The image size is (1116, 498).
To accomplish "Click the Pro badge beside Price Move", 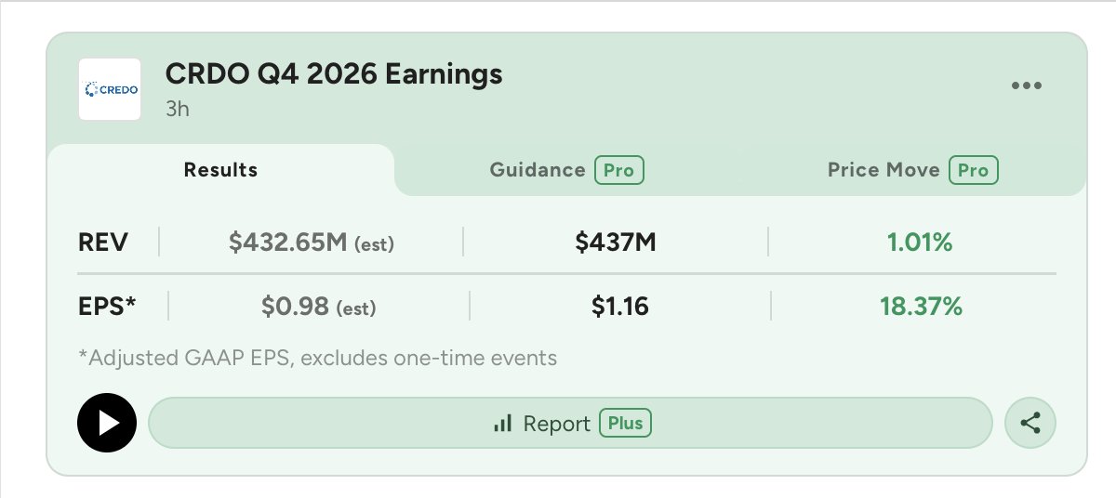I will tap(973, 170).
